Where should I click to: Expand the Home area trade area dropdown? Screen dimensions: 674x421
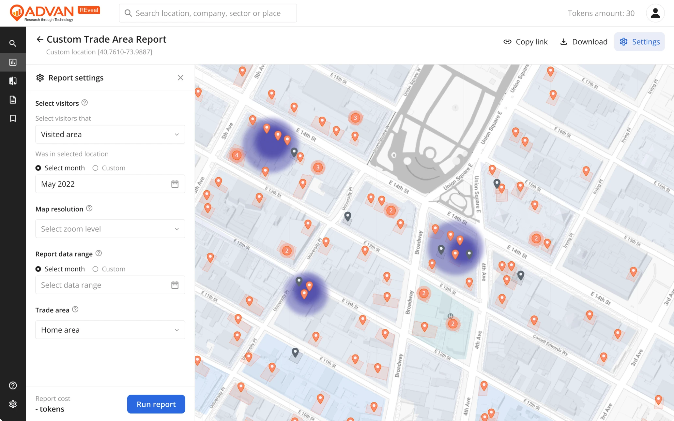click(x=110, y=330)
